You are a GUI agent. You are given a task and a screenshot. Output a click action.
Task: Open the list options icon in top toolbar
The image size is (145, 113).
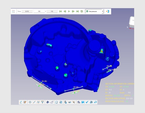pyautogui.click(x=14, y=11)
